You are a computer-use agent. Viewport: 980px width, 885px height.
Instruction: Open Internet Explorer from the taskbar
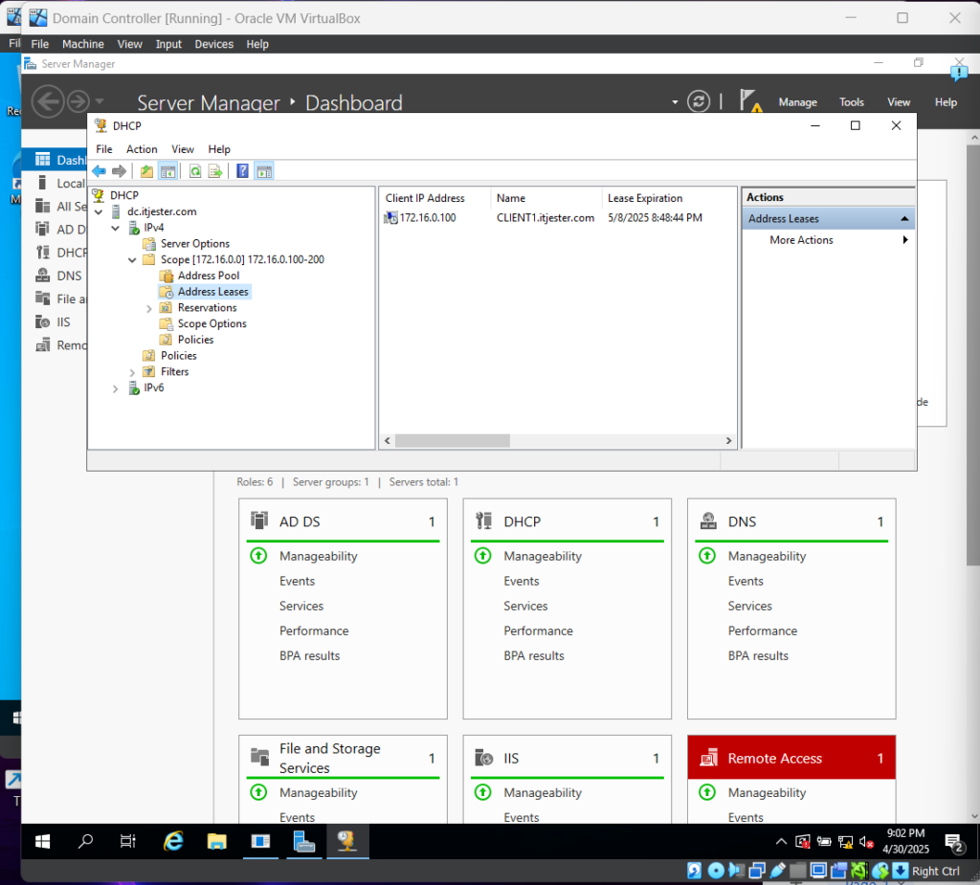pyautogui.click(x=173, y=842)
